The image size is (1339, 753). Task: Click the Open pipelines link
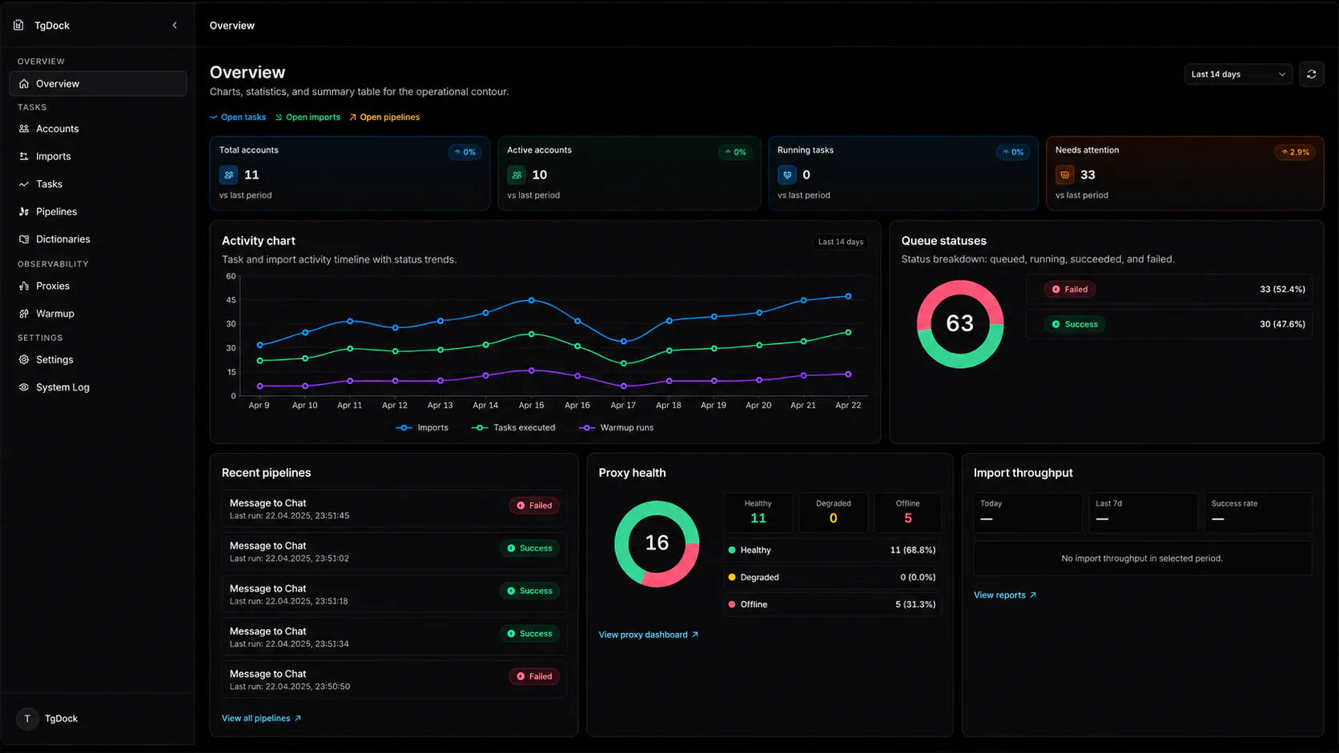[x=384, y=118]
